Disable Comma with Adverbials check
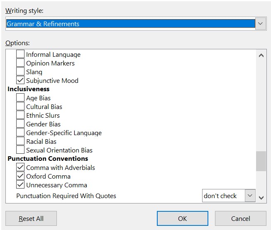The width and height of the screenshot is (271, 230). (x=20, y=167)
